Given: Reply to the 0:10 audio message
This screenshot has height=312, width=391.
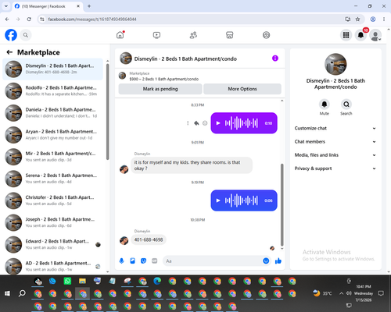Looking at the screenshot, I should point(196,123).
